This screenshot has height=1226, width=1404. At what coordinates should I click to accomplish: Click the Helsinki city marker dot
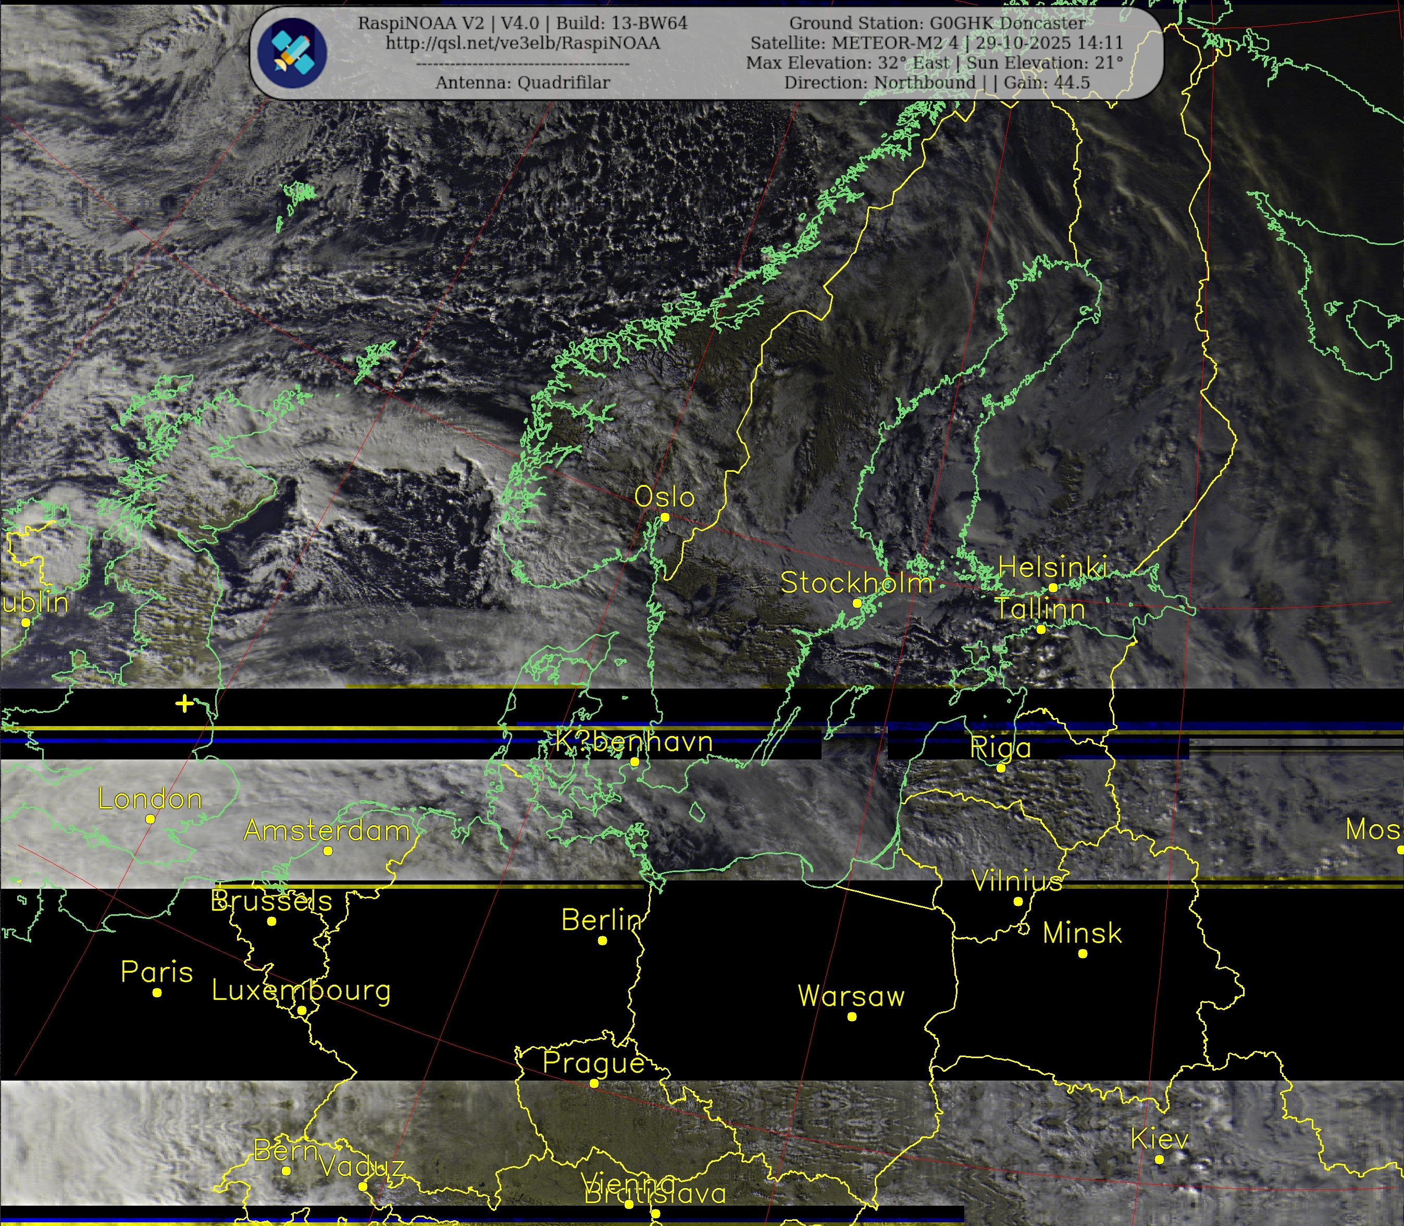[1053, 587]
